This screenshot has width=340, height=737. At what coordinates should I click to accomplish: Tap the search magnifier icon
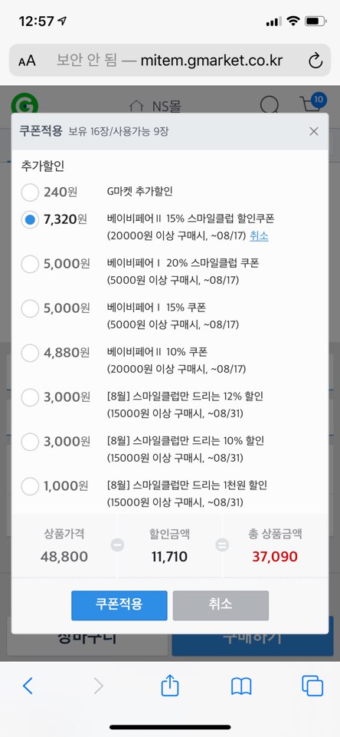click(x=269, y=105)
